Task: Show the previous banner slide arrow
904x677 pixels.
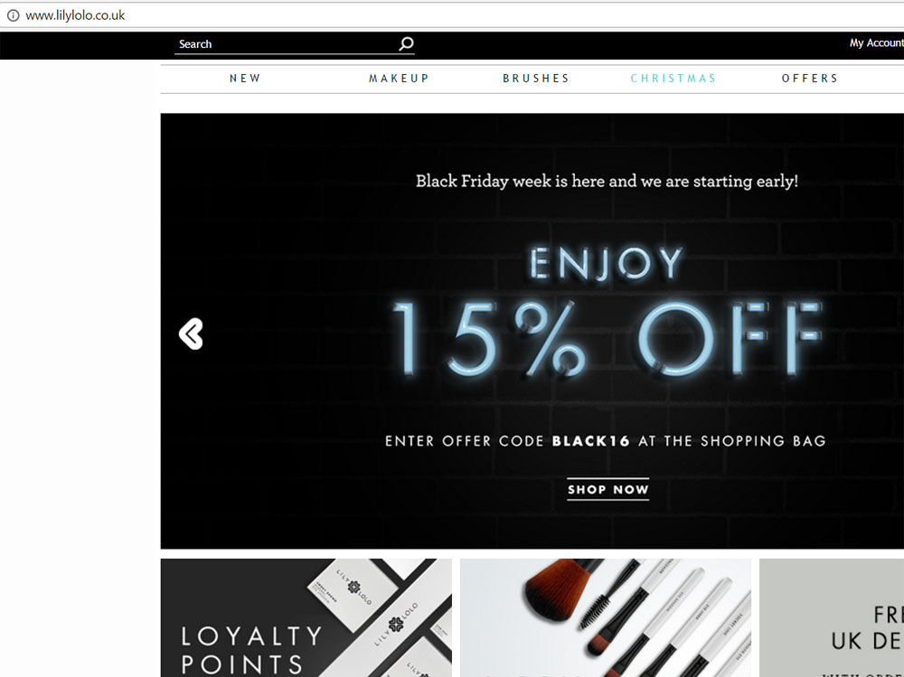Action: [x=191, y=334]
